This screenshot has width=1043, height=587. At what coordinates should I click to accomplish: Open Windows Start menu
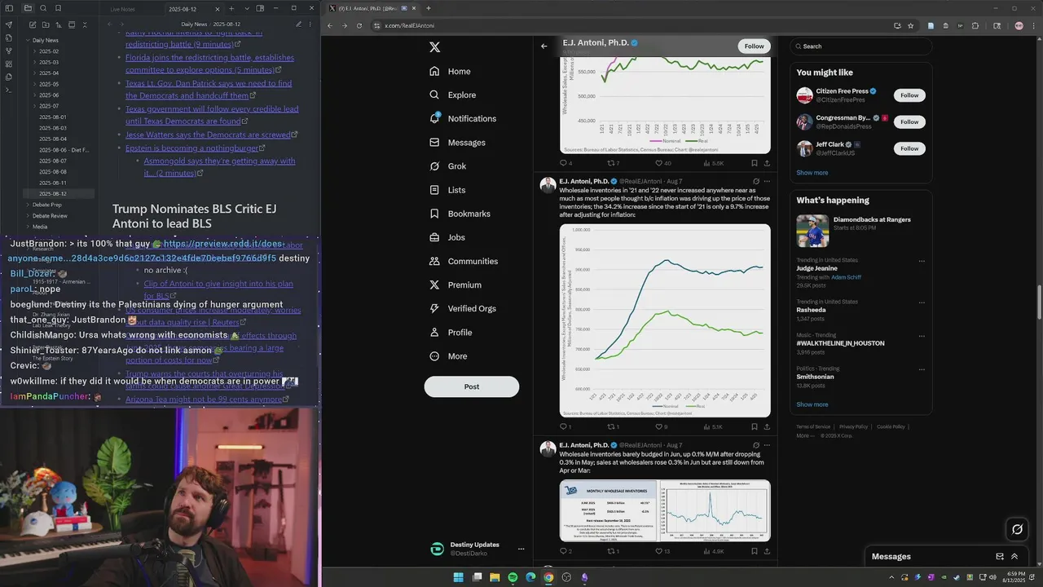(458, 577)
